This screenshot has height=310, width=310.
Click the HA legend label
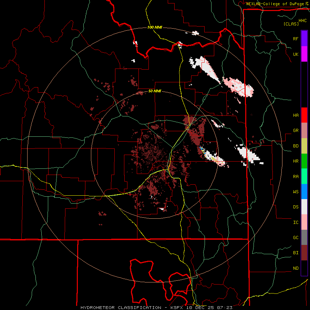296,115
